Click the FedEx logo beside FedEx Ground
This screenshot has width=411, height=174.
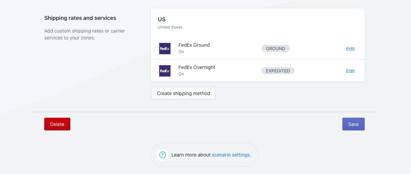coord(165,48)
